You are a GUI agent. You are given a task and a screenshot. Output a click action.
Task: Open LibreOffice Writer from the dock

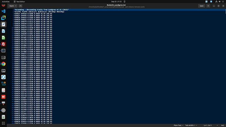3,31
